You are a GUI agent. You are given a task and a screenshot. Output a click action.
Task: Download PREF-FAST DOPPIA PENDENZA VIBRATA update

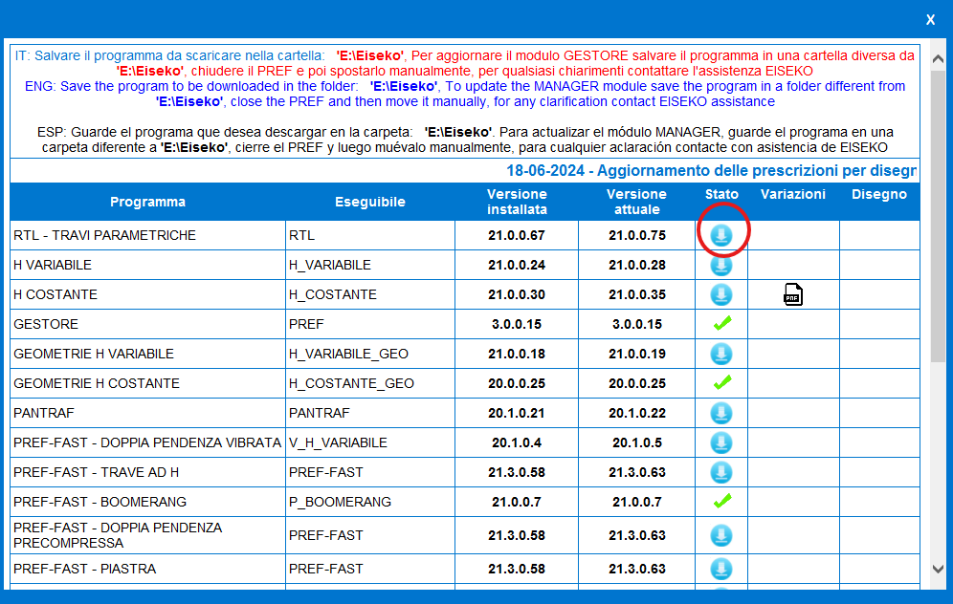click(721, 442)
